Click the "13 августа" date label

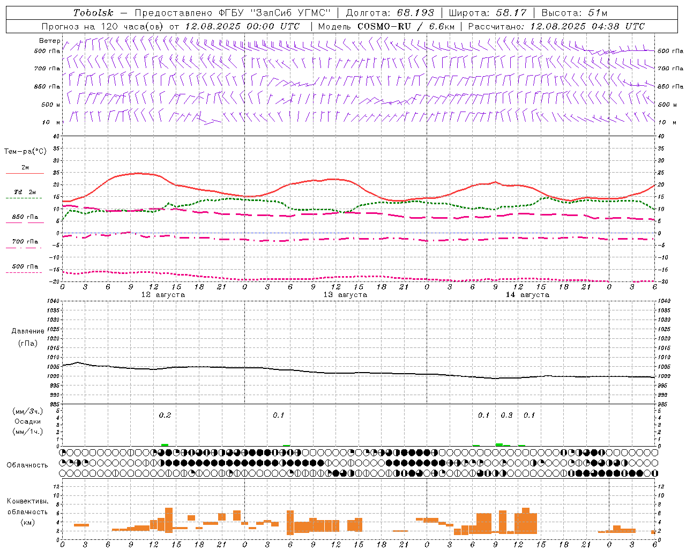pyautogui.click(x=345, y=295)
